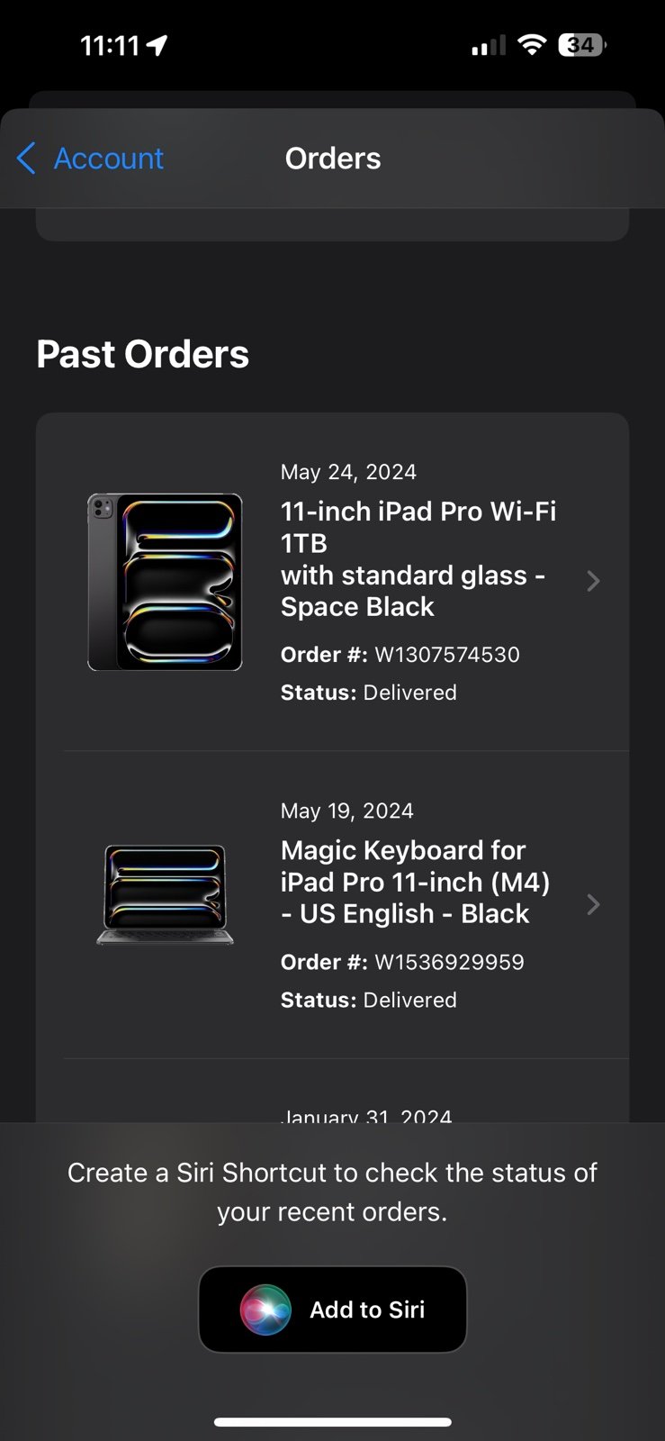
Task: Open the Magic Keyboard order details
Action: (x=414, y=881)
